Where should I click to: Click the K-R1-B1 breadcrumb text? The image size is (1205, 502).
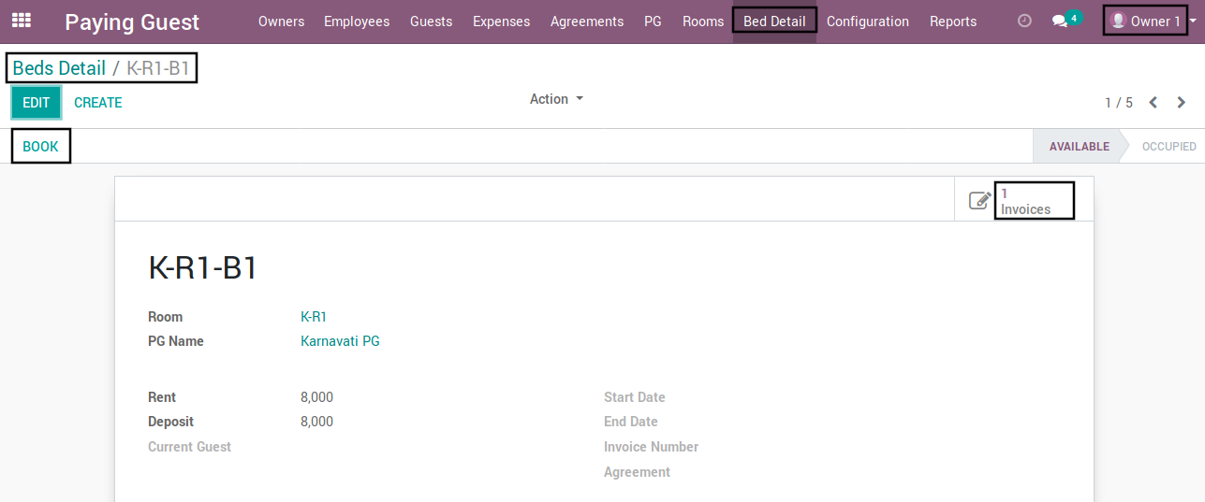[x=158, y=68]
